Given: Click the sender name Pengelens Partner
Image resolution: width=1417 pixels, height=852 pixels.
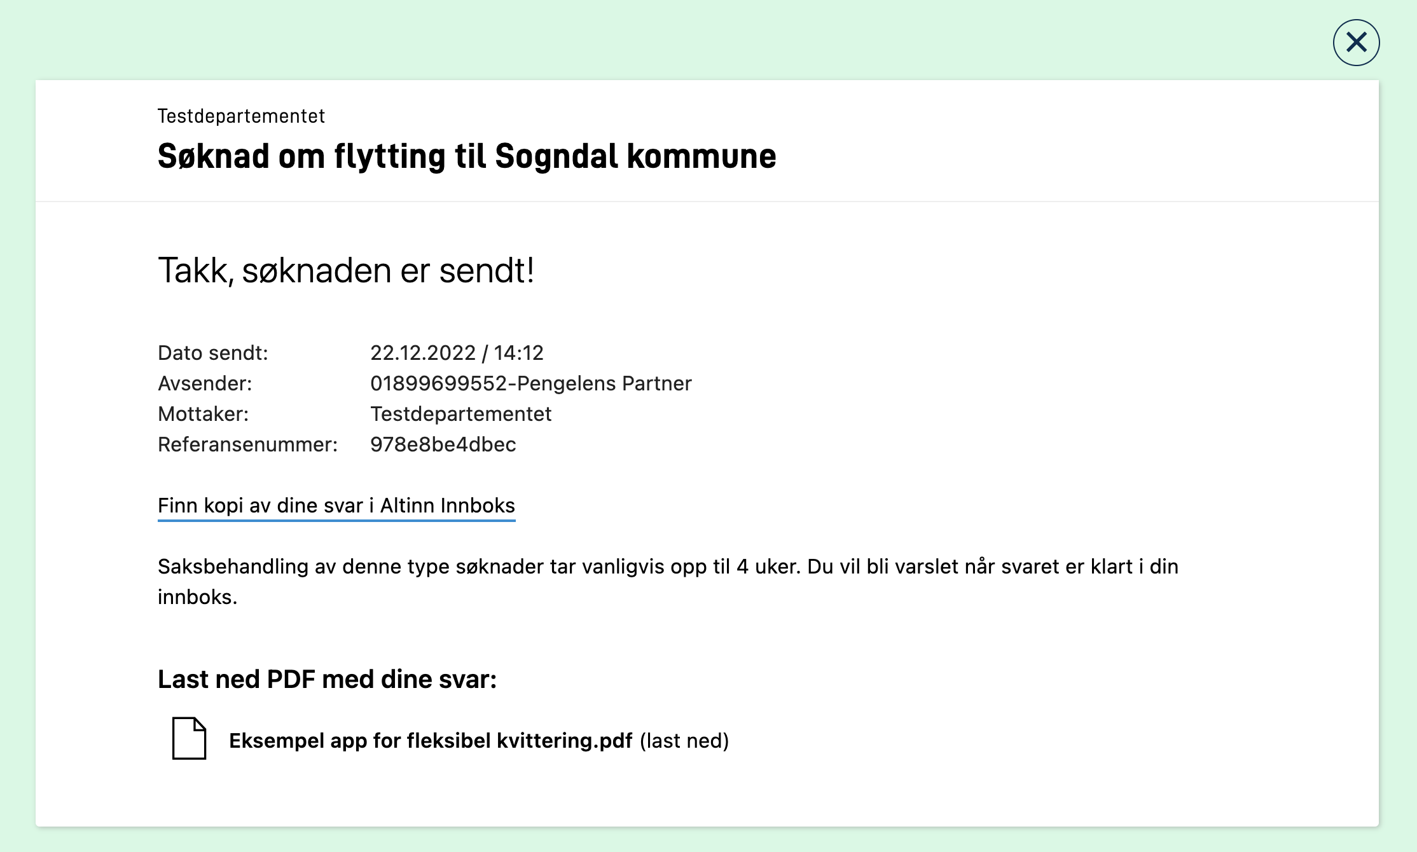Looking at the screenshot, I should coord(604,383).
